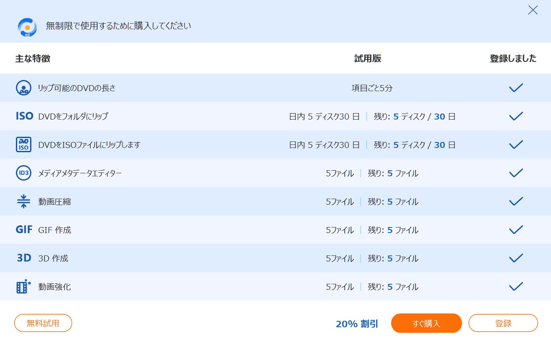Click the 試用版 column header

367,58
